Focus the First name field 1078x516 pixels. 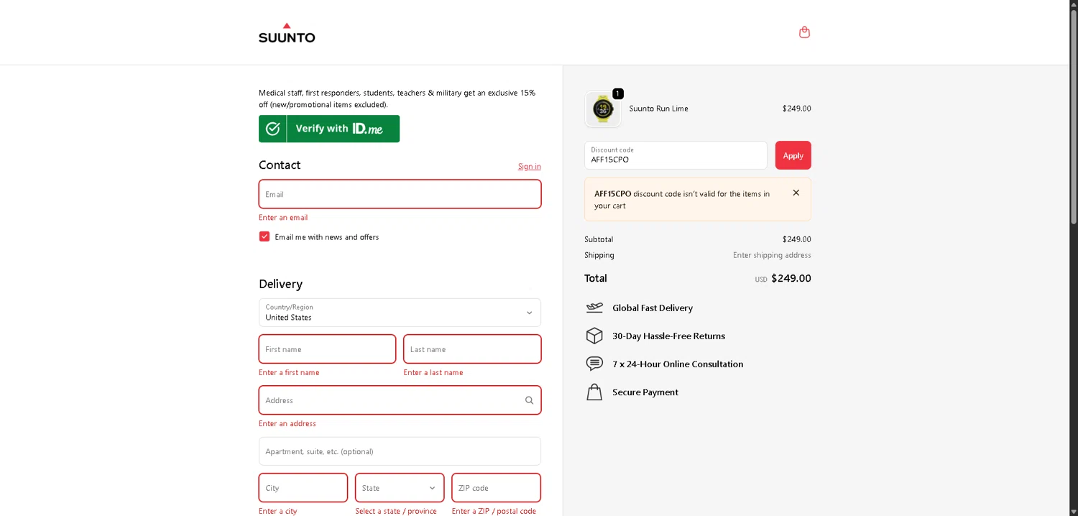pyautogui.click(x=327, y=349)
